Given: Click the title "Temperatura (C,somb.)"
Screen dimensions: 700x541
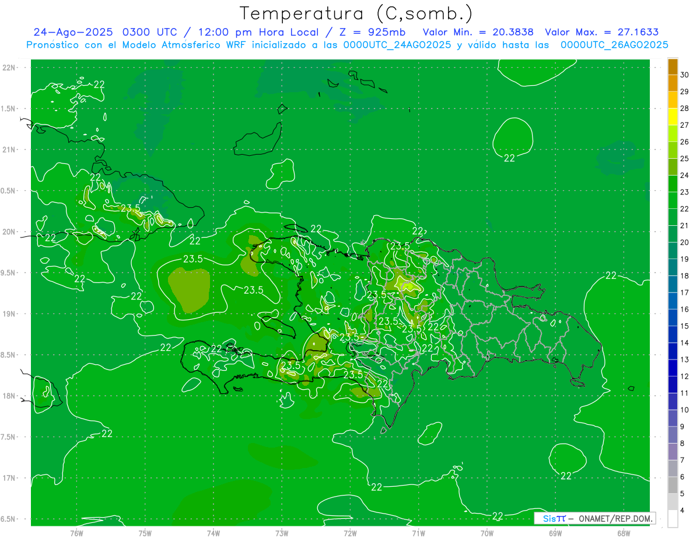Looking at the screenshot, I should tap(356, 13).
